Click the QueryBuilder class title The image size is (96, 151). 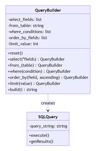pyautogui.click(x=48, y=10)
